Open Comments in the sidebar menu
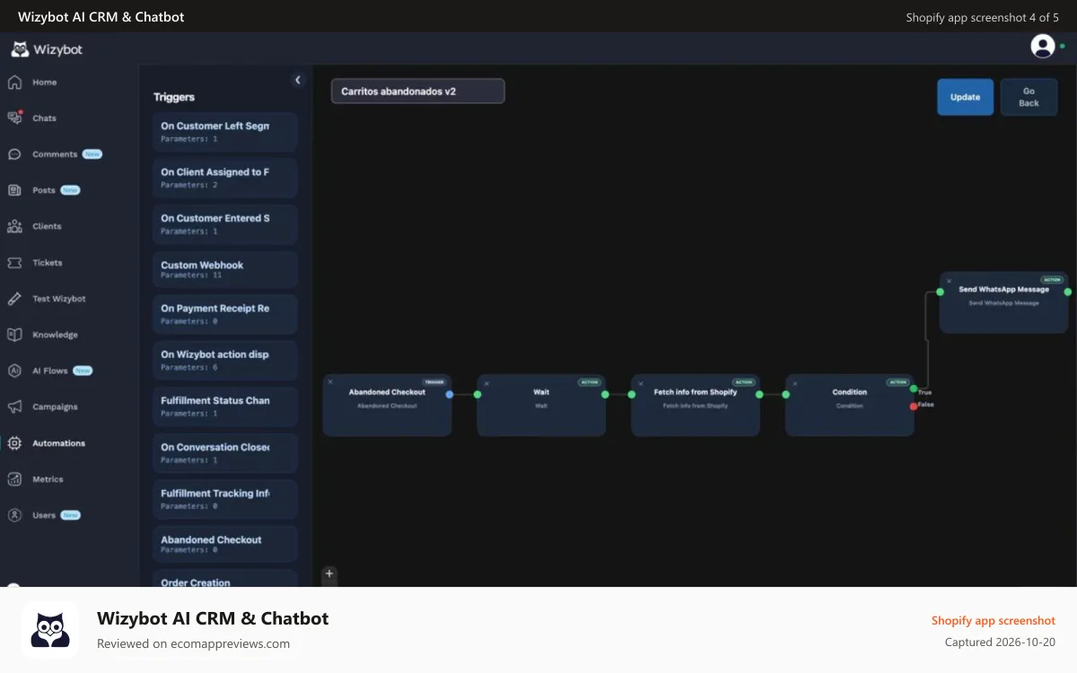 55,154
